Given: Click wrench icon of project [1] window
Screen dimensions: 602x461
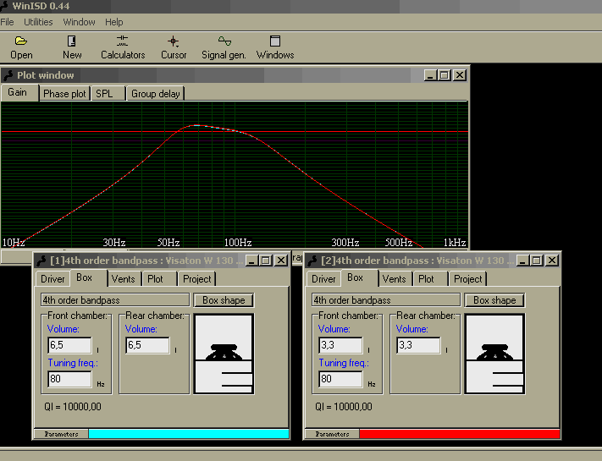Looking at the screenshot, I should click(x=41, y=261).
